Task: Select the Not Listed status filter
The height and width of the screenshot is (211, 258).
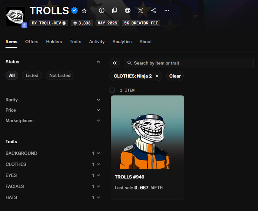Action: 60,75
